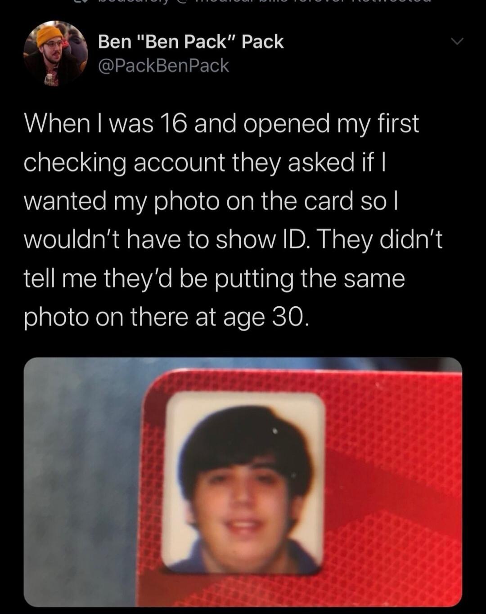This screenshot has width=486, height=614.
Task: Open the tweet options chevron
Action: 457,42
